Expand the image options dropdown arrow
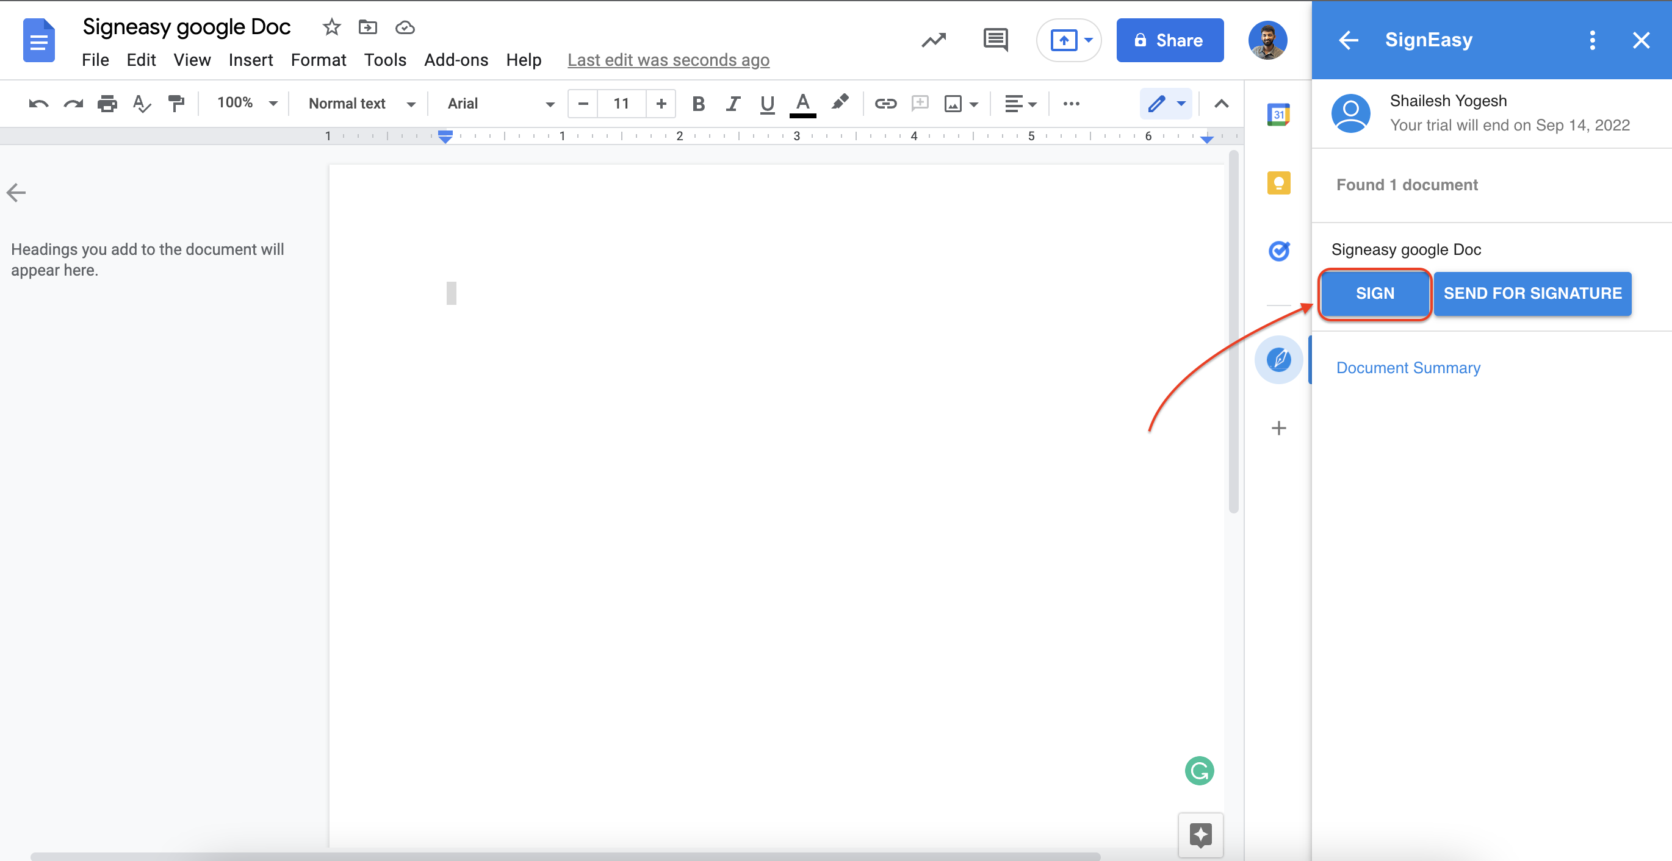Image resolution: width=1672 pixels, height=861 pixels. [x=973, y=104]
